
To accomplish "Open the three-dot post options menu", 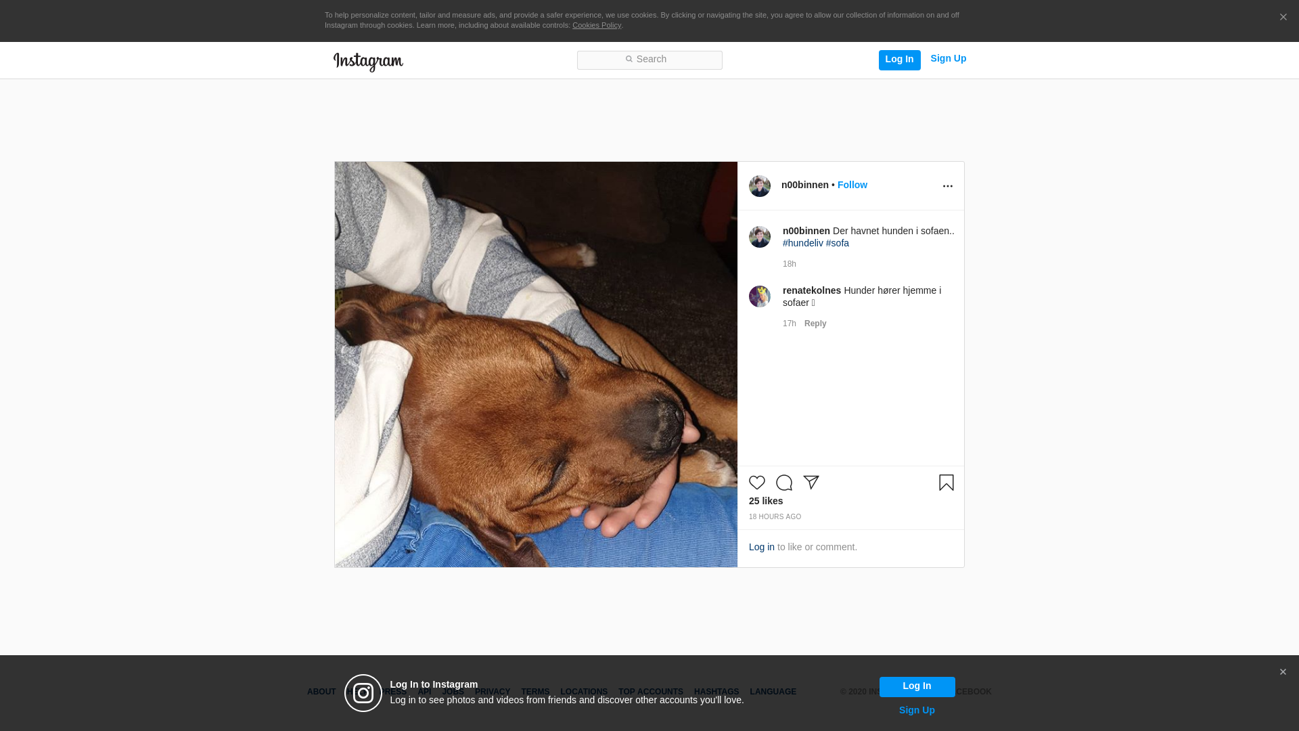I will pyautogui.click(x=947, y=186).
